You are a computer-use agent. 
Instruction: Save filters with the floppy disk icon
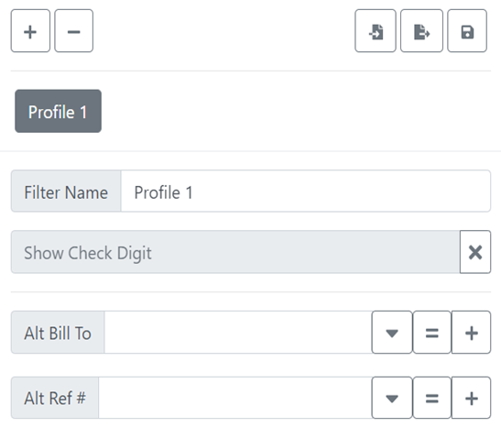467,30
